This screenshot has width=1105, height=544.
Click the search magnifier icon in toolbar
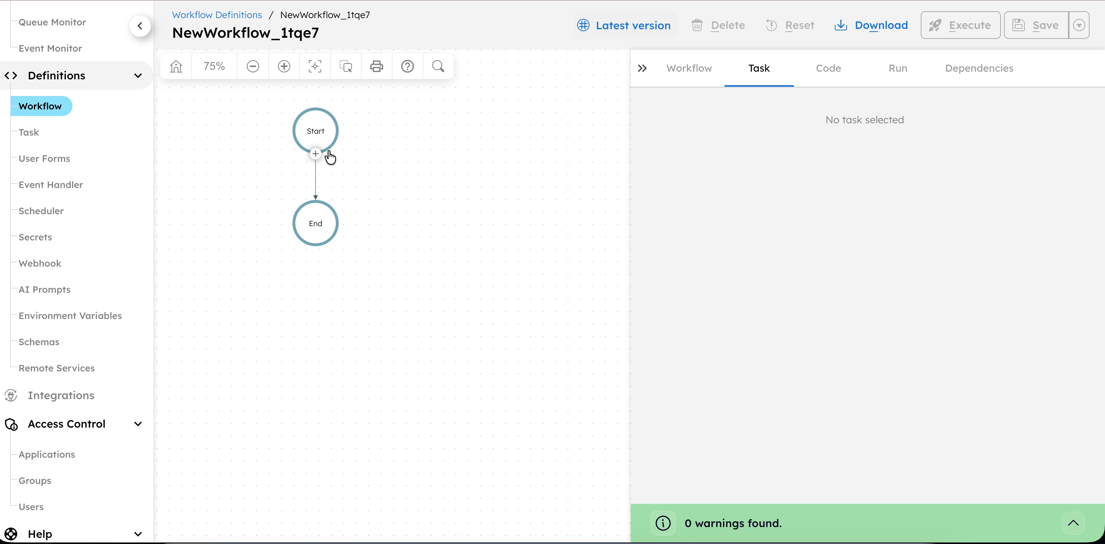(x=438, y=66)
